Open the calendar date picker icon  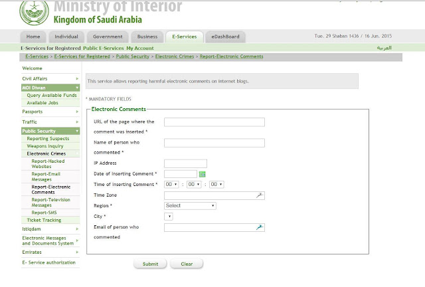click(x=202, y=174)
